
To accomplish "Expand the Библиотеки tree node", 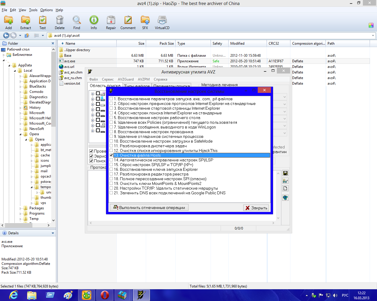I will (x=4, y=55).
